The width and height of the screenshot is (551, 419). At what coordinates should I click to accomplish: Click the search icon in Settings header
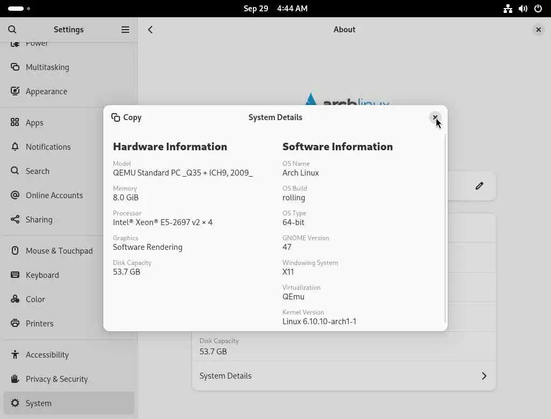(x=12, y=30)
